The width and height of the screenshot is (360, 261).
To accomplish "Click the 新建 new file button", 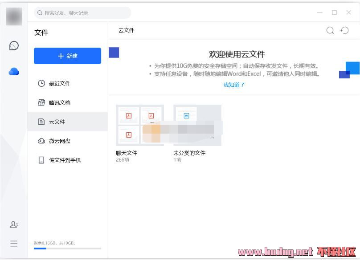I will click(68, 56).
